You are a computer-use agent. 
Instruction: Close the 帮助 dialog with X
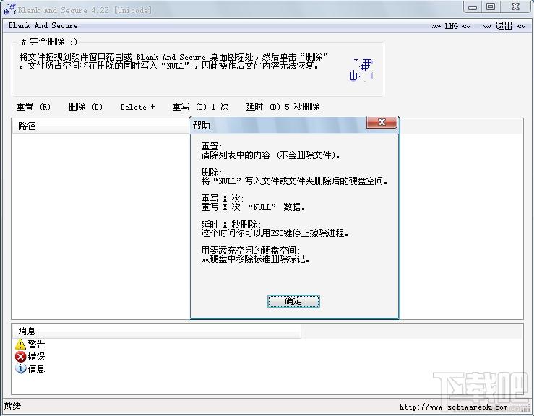click(x=382, y=122)
